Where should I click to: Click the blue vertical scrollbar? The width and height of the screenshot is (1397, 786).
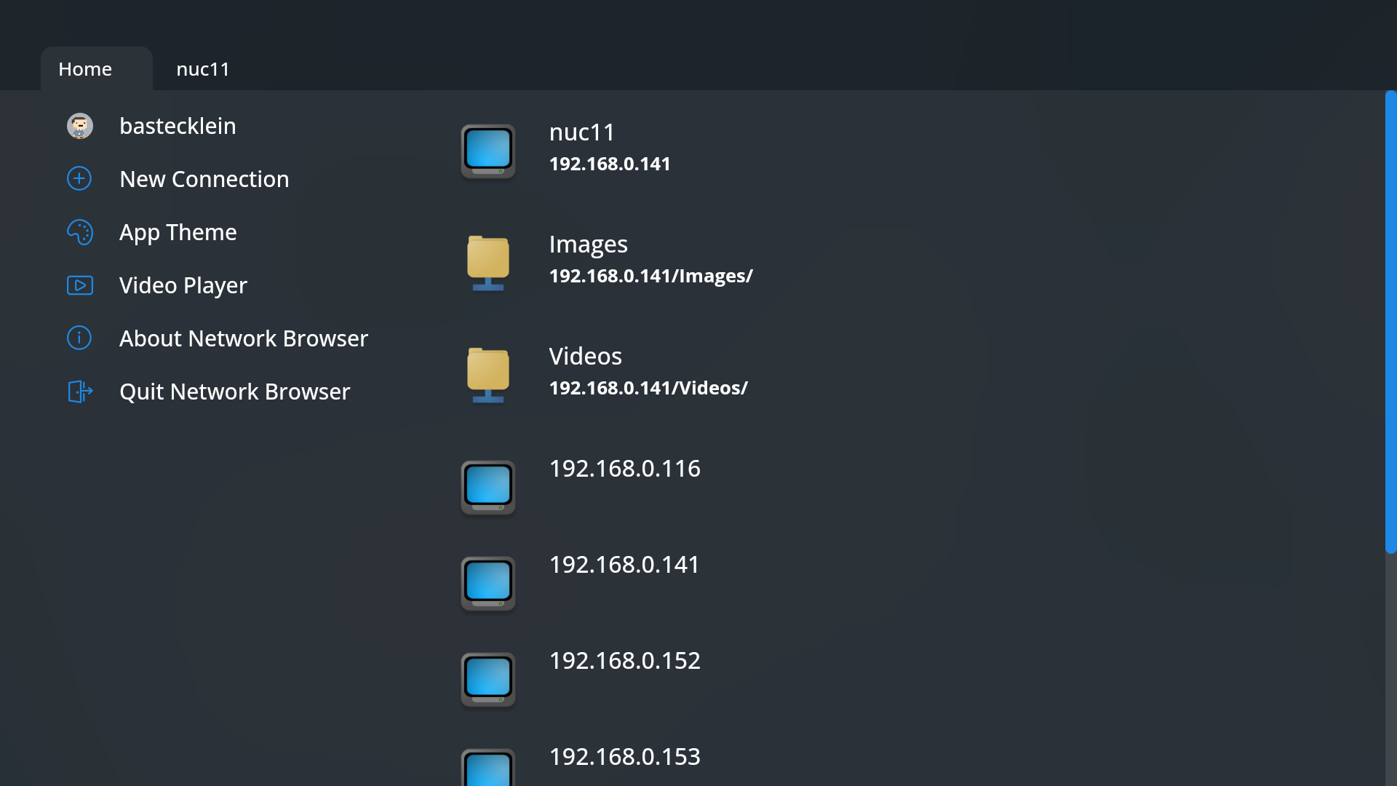tap(1390, 322)
